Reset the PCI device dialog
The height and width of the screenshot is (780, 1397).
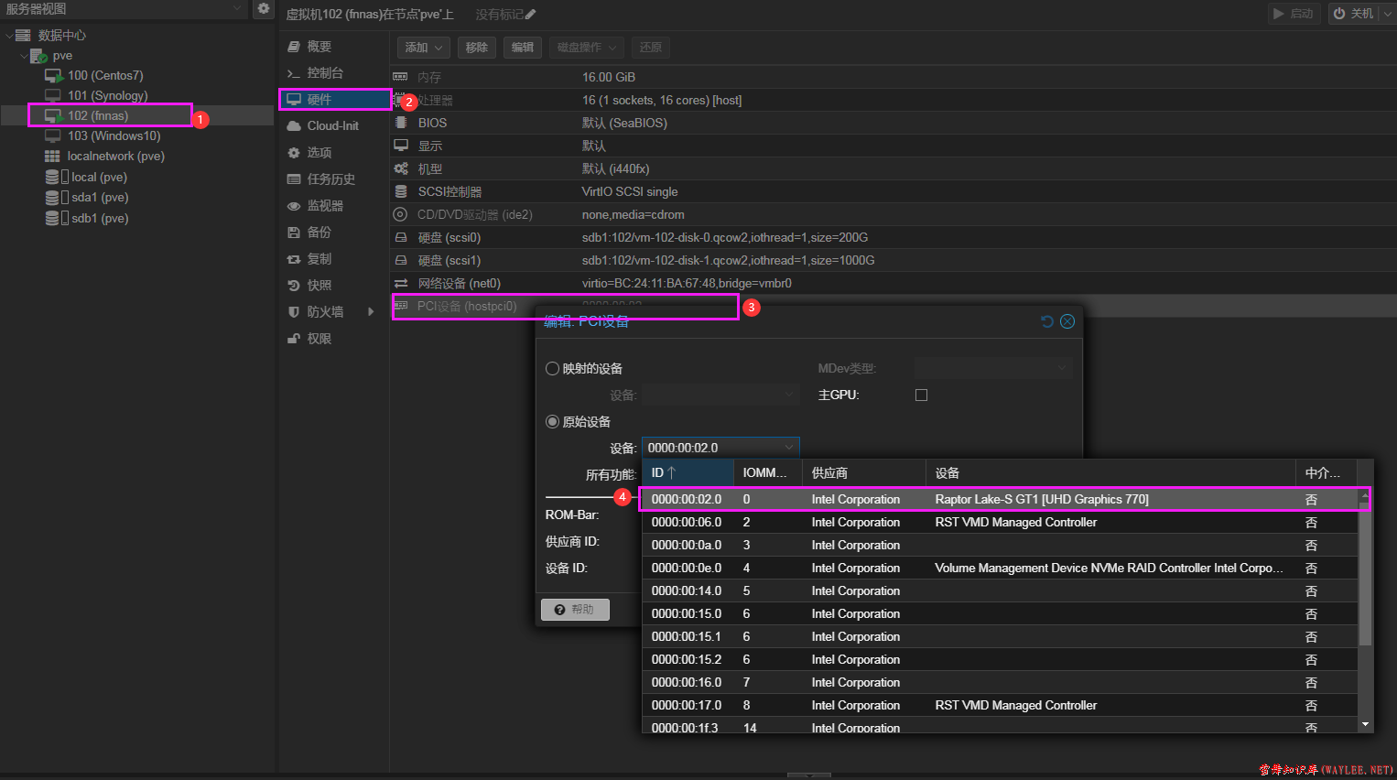pyautogui.click(x=1047, y=321)
